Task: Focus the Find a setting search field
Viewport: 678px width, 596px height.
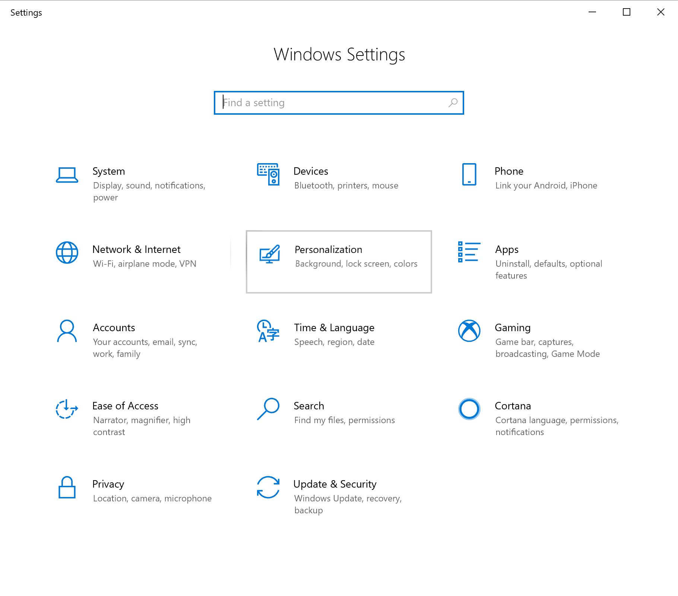Action: 339,103
